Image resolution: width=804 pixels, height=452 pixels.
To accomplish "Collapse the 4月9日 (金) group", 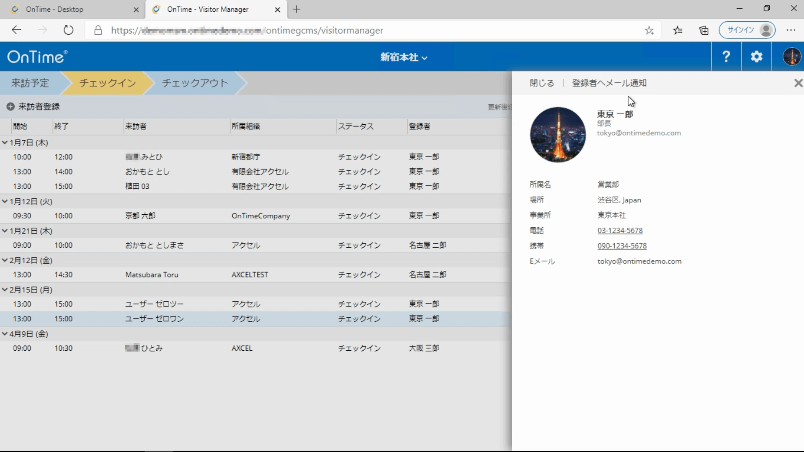I will 5,334.
